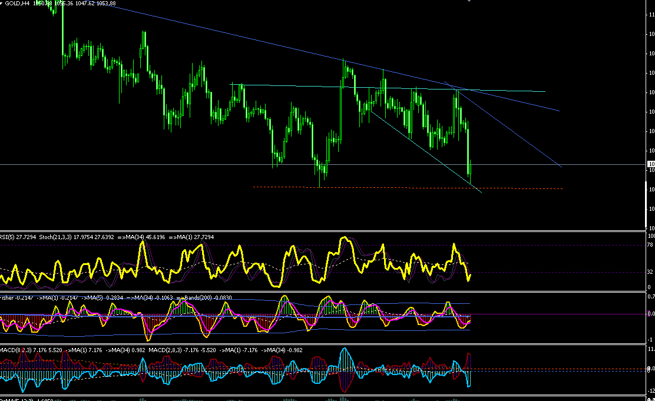Click the Stoch(21,3,3) indicator label
This screenshot has height=401, width=655.
click(x=56, y=237)
